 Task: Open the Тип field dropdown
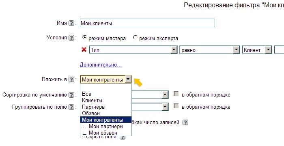pyautogui.click(x=174, y=49)
